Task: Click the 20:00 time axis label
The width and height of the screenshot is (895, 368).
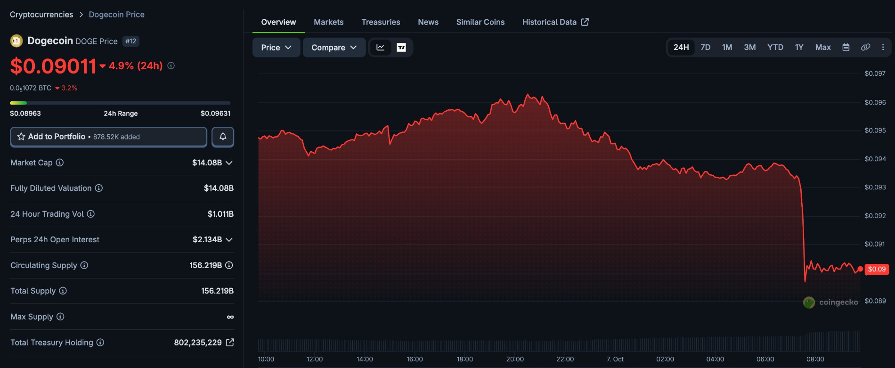Action: (x=515, y=359)
